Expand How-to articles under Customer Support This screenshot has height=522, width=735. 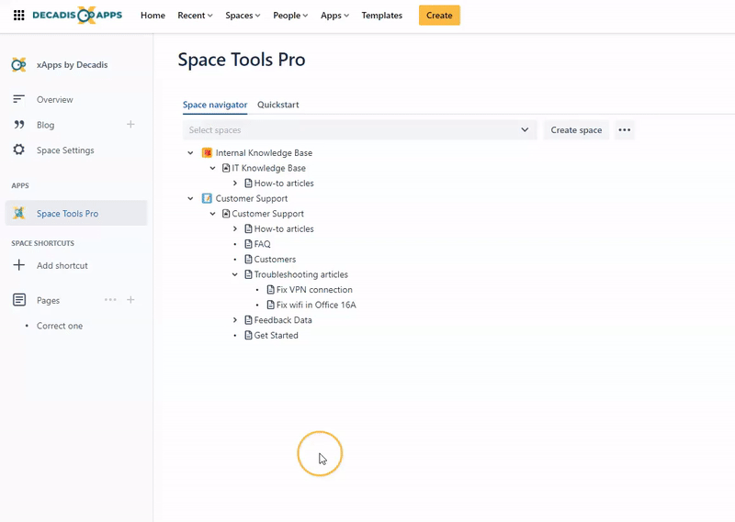235,228
